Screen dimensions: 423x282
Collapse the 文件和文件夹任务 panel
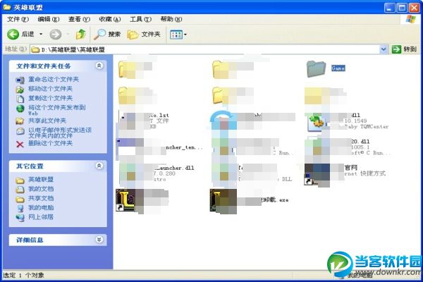click(x=99, y=66)
